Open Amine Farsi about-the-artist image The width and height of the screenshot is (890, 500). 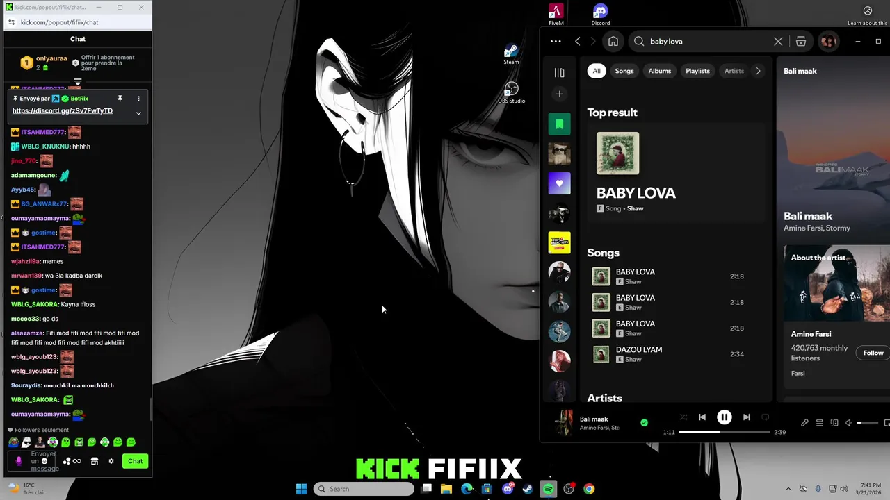[837, 283]
